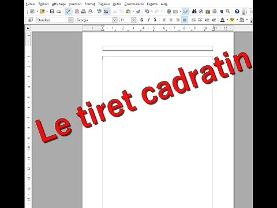This screenshot has width=277, height=208.
Task: Open the Navigator compass icon
Action: pos(201,12)
